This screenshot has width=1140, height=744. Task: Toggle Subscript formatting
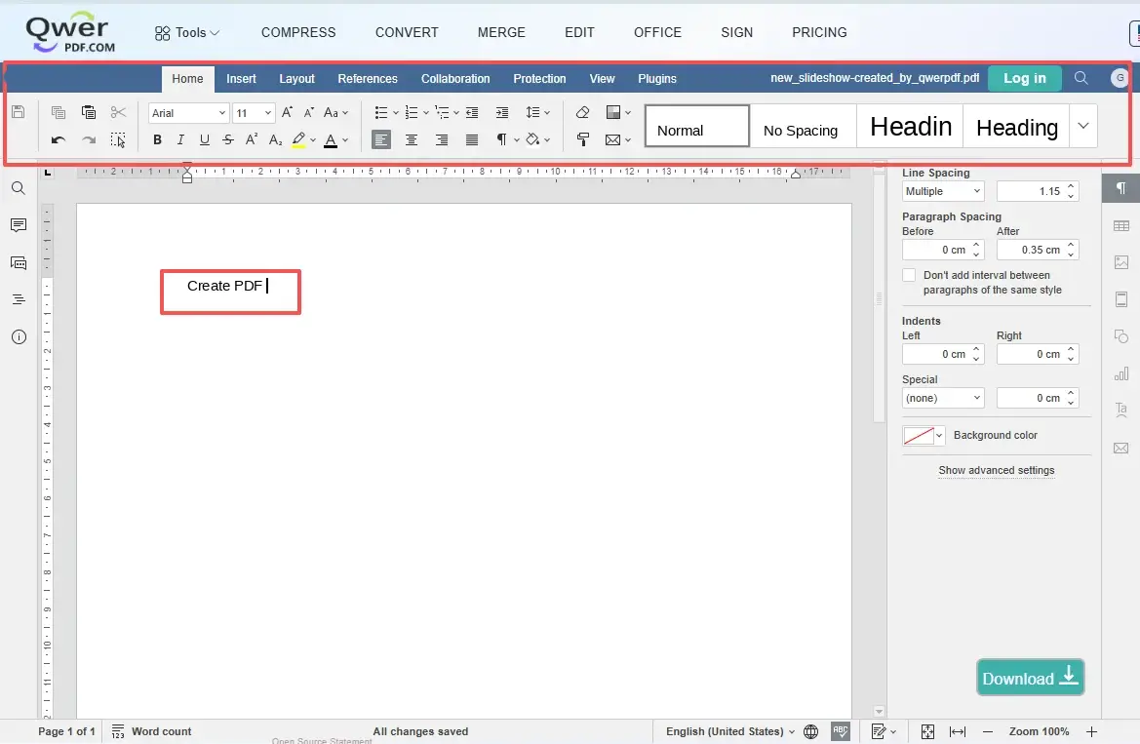(x=275, y=139)
